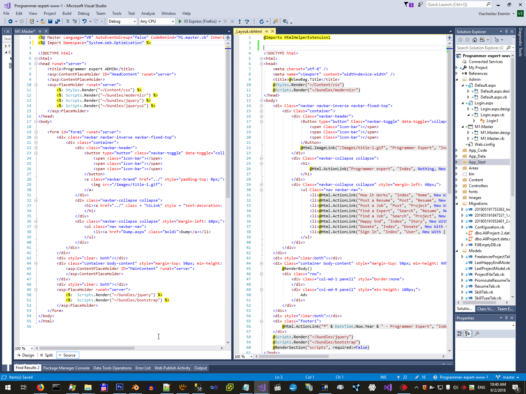The width and height of the screenshot is (526, 394).
Task: Click the master branch in status bar
Action: pos(508,377)
